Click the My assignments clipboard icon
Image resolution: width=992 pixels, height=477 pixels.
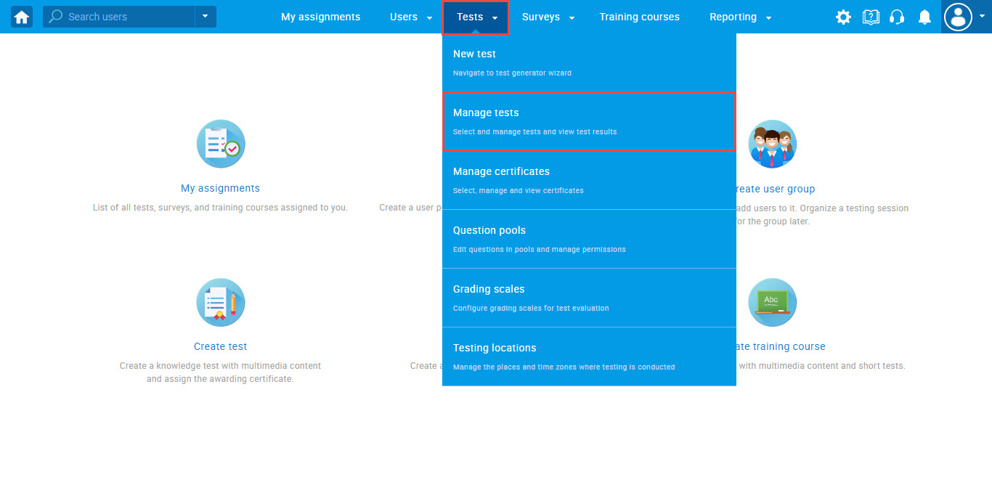click(x=221, y=144)
